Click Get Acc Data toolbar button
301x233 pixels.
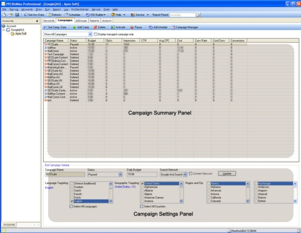click(34, 15)
